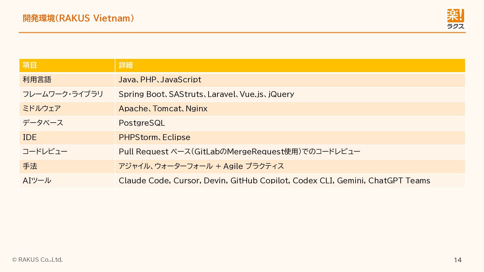Image resolution: width=484 pixels, height=272 pixels.
Task: Click the Claude Code AI tools list
Action: click(x=274, y=181)
